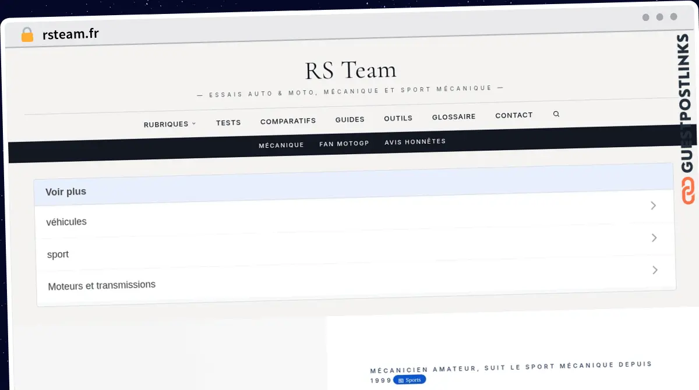The image size is (699, 390).
Task: Open the Tests menu item
Action: (228, 122)
